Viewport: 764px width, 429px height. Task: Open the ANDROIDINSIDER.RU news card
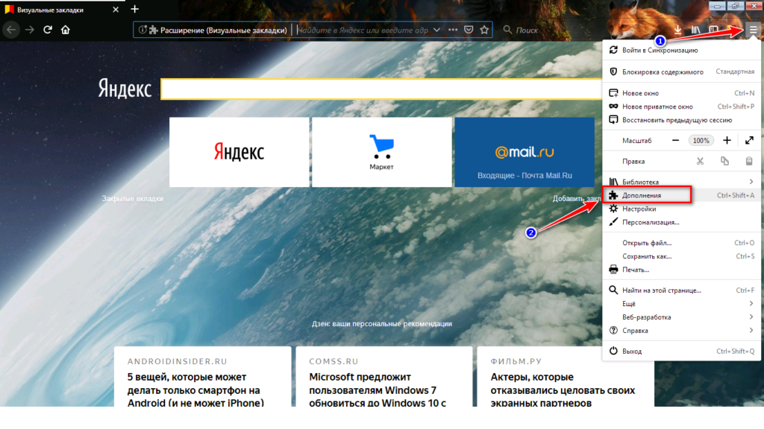(x=203, y=376)
